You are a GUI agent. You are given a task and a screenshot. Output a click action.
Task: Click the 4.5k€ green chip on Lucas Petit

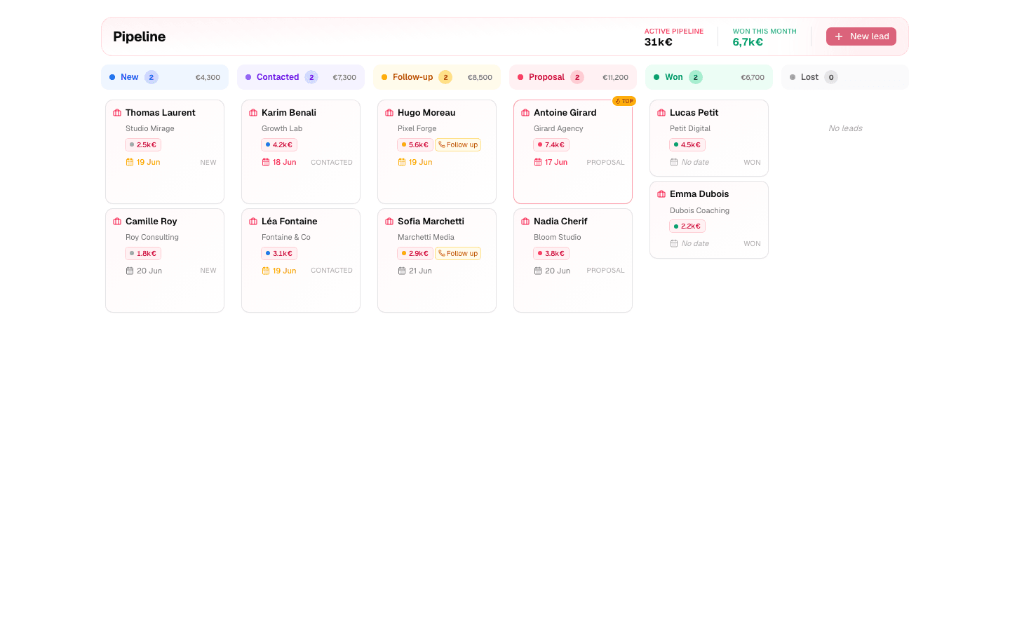[687, 145]
